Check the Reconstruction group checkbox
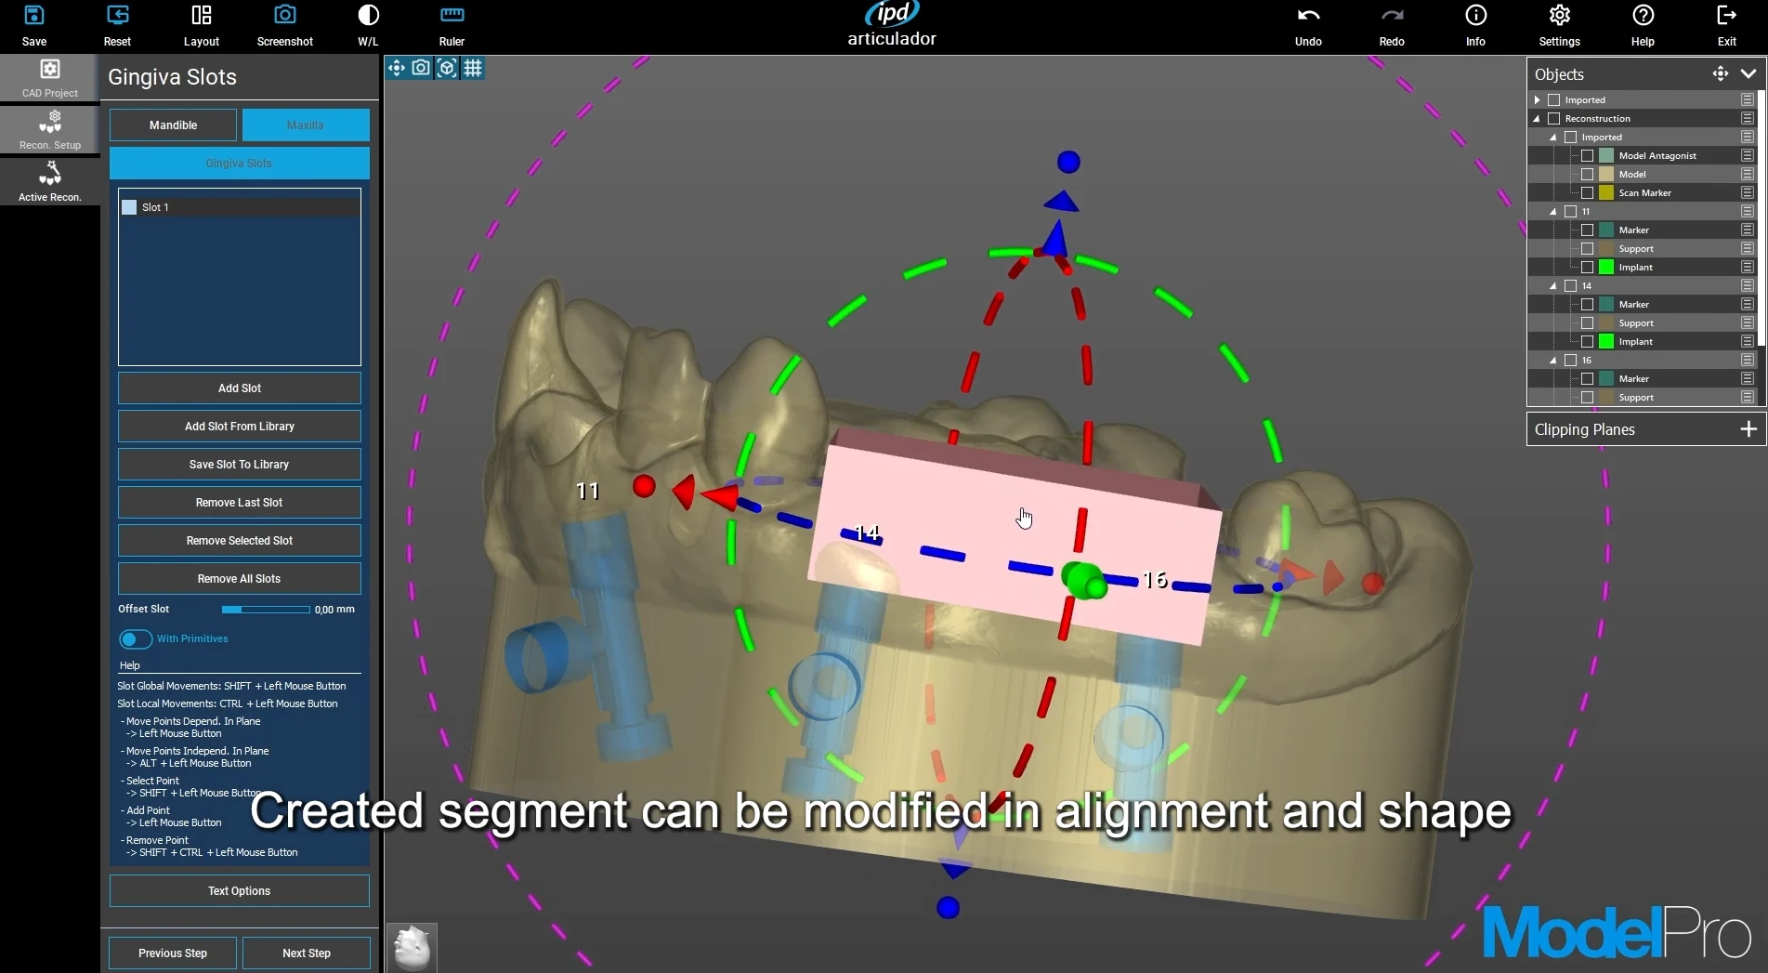Viewport: 1768px width, 973px height. [1553, 119]
